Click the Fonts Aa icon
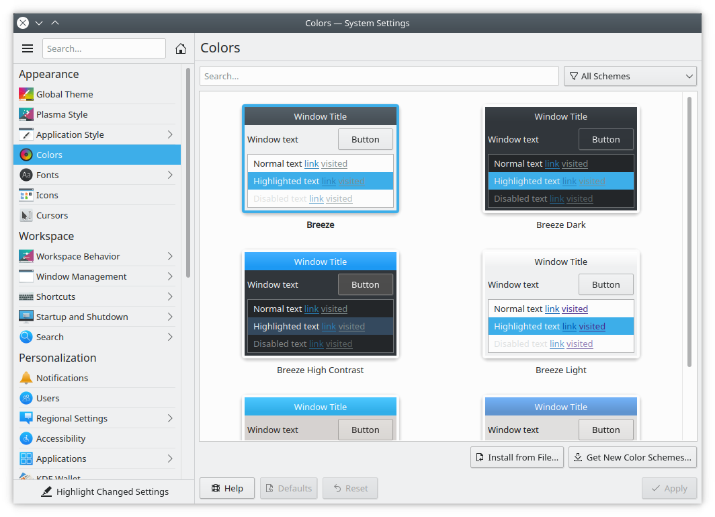Screen dimensions: 715x517 (26, 175)
